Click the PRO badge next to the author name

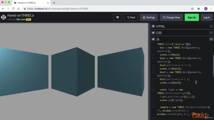[28, 19]
